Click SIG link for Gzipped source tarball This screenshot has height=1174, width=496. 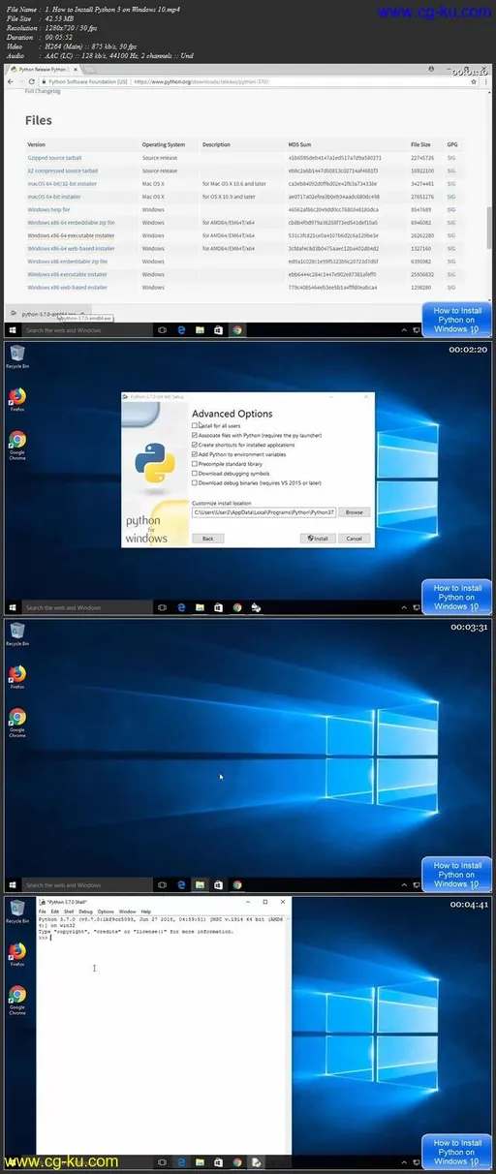[x=451, y=157]
